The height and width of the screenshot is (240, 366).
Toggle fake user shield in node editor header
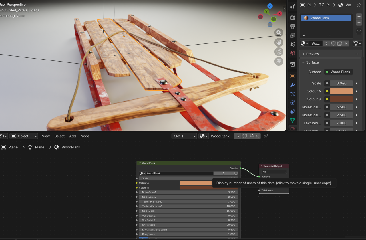point(245,136)
